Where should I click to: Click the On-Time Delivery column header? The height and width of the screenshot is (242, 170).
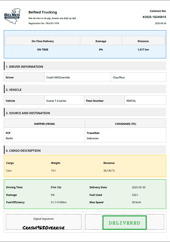coord(42,41)
